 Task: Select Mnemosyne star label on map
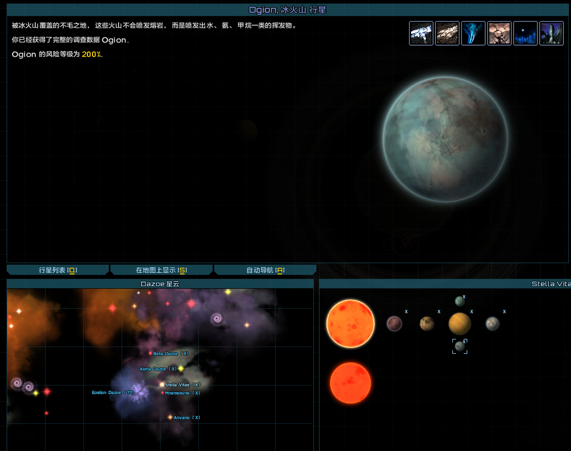(182, 393)
